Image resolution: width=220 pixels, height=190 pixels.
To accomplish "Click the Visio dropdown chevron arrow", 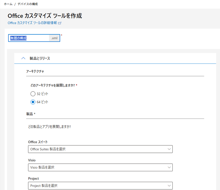I will coord(169,167).
